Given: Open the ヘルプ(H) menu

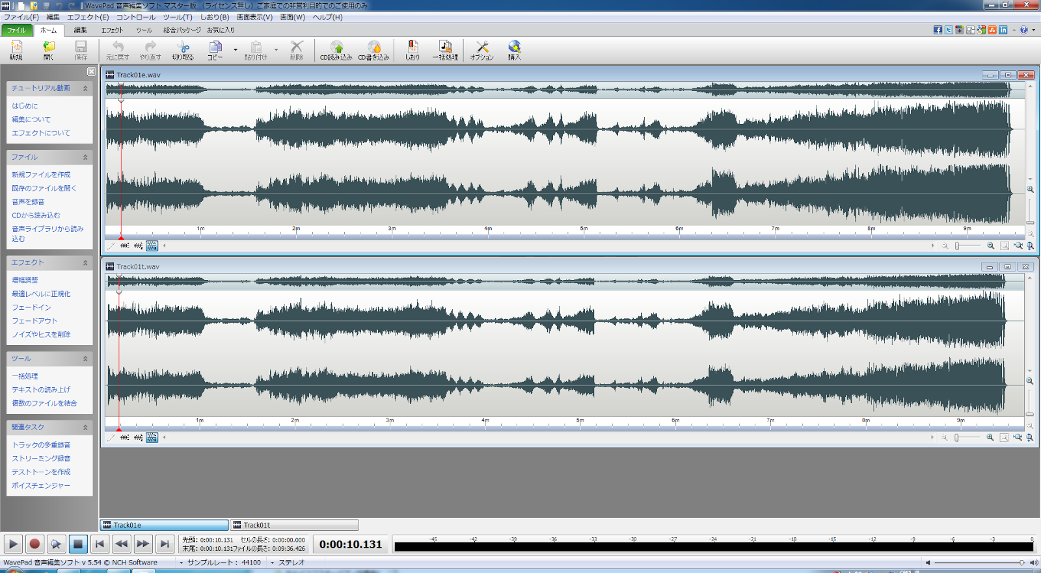Looking at the screenshot, I should (327, 17).
